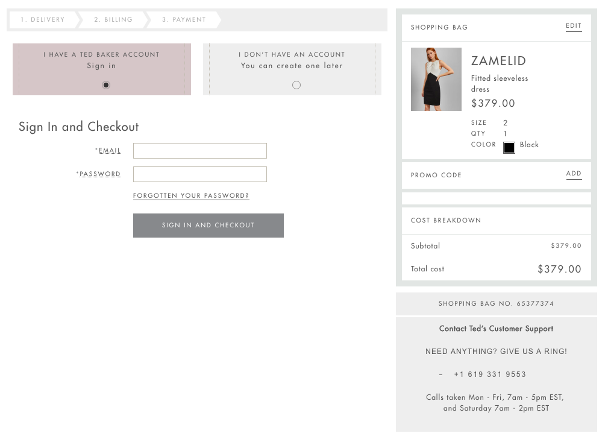The height and width of the screenshot is (439, 608).
Task: Open the Zamelid product title
Action: (499, 61)
